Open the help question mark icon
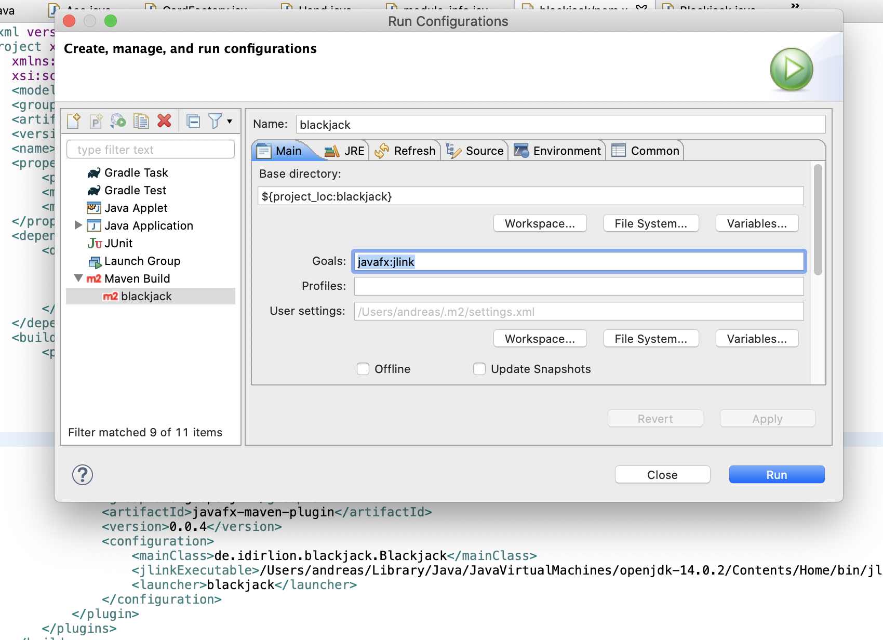The image size is (883, 640). [83, 475]
